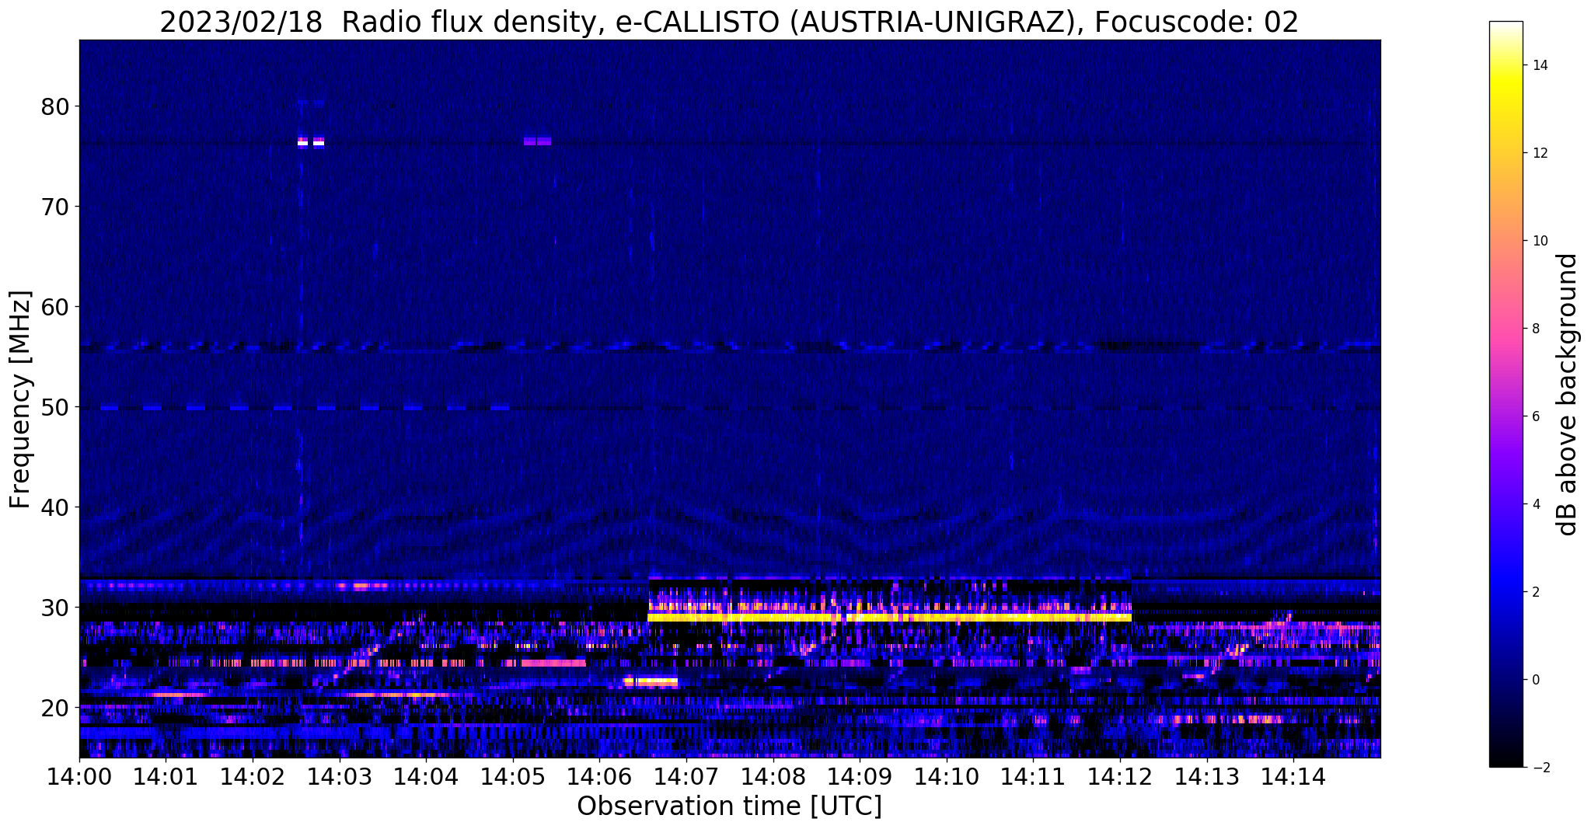Screen dimensions: 1591x829
Task: Click the colorbar tick label 12
Action: [x=1539, y=153]
